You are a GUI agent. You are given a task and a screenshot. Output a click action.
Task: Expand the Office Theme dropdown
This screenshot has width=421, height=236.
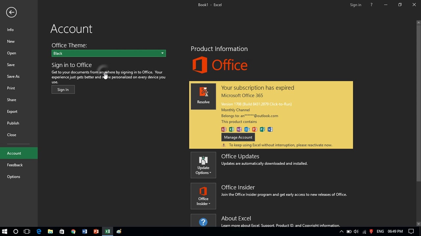pos(109,53)
